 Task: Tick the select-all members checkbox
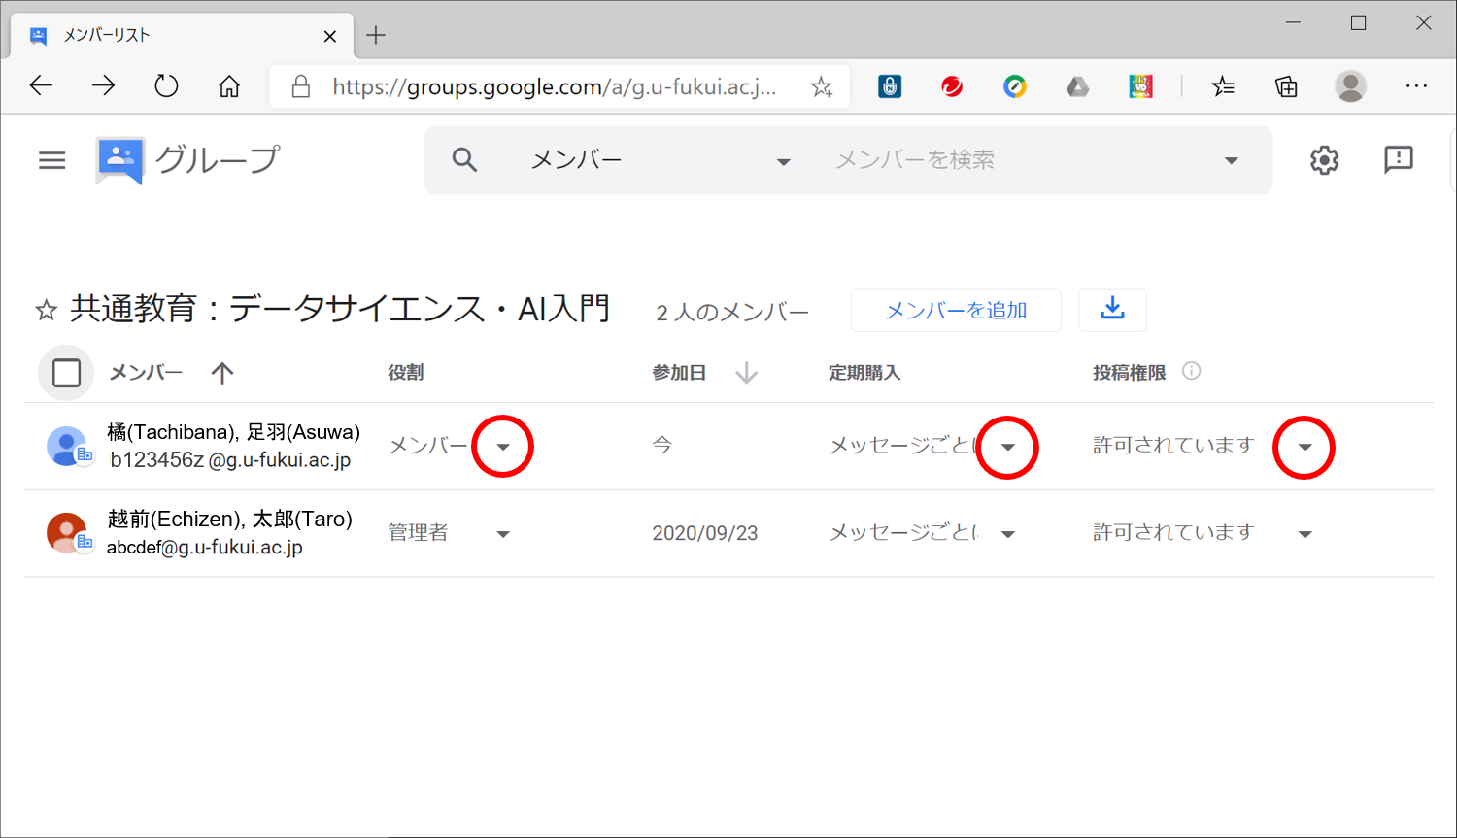[66, 373]
